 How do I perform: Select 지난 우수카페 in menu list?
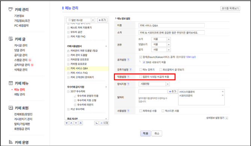[77, 109]
